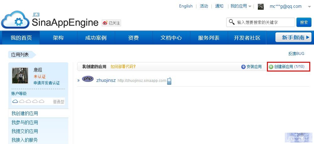Click the mc***g@qq.com account name
The image size is (314, 144).
pos(285,6)
